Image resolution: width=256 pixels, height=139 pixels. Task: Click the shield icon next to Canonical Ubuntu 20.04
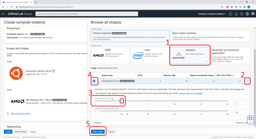tap(53, 71)
